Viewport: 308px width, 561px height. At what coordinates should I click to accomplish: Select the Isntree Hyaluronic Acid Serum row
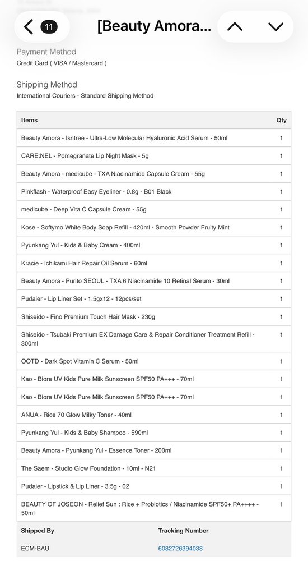pos(153,138)
